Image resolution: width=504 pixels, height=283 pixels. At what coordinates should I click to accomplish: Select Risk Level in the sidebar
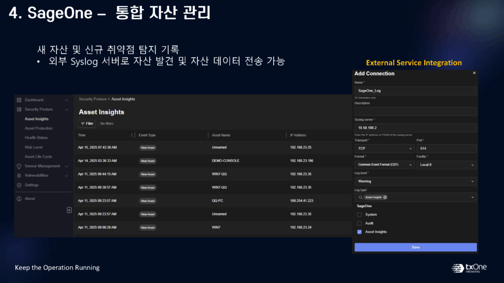pos(33,147)
